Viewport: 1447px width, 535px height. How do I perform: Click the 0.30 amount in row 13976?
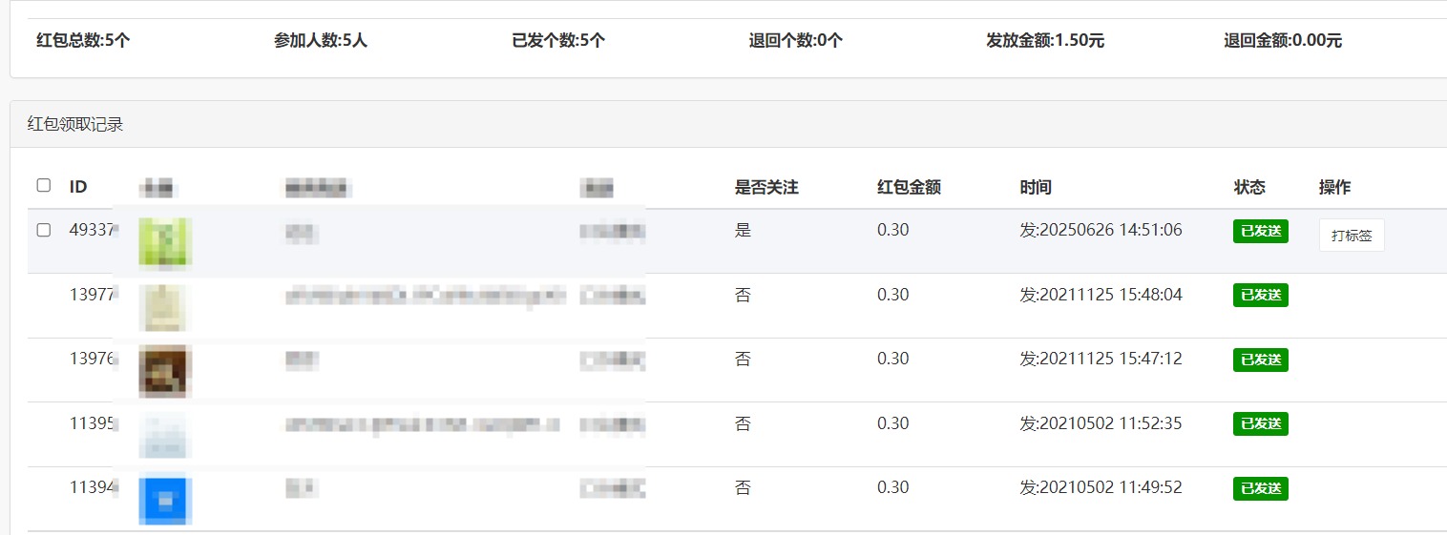coord(892,359)
